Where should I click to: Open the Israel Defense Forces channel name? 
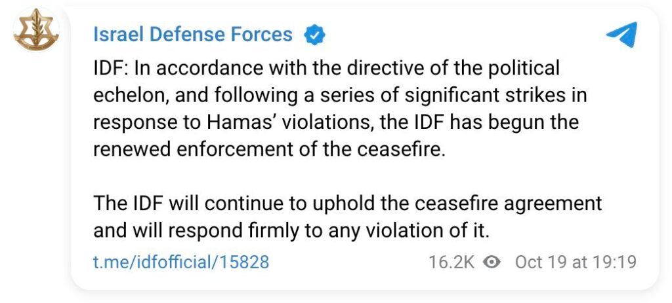[x=193, y=35]
